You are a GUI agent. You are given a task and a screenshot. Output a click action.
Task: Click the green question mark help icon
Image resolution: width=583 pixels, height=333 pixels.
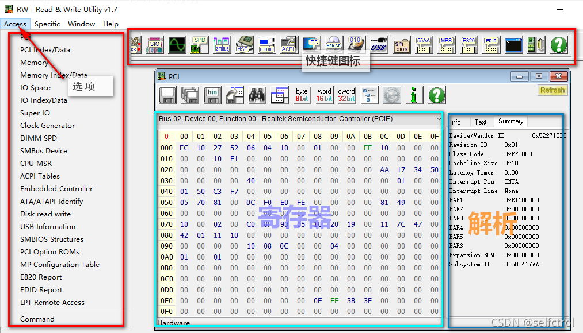[x=436, y=95]
